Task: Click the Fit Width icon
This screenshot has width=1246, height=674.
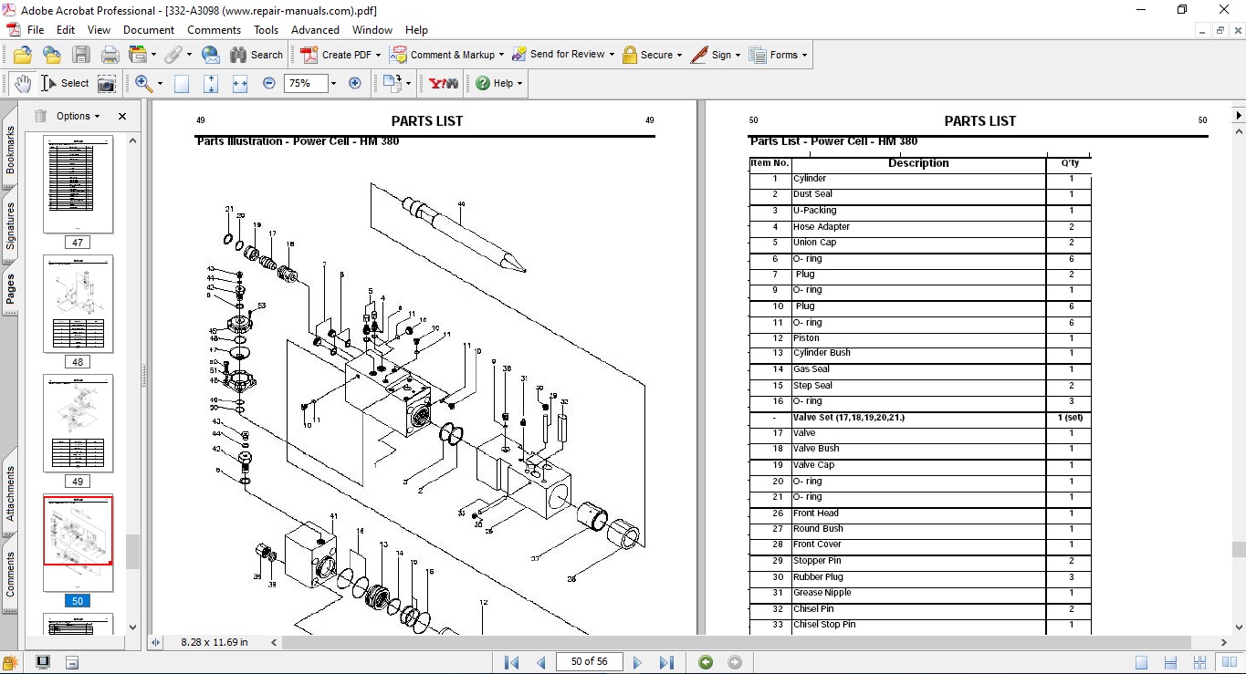Action: pyautogui.click(x=240, y=84)
